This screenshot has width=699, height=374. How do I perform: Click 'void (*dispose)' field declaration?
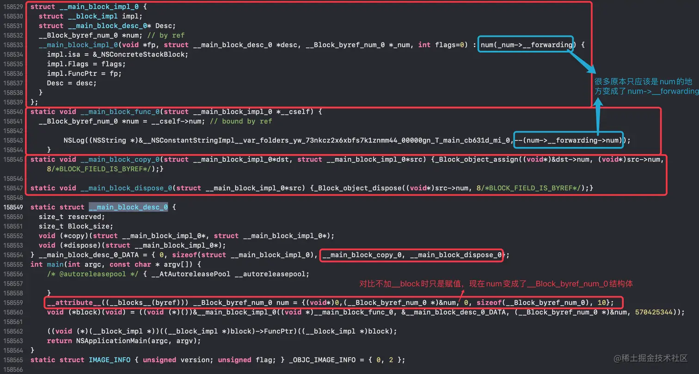(70, 245)
